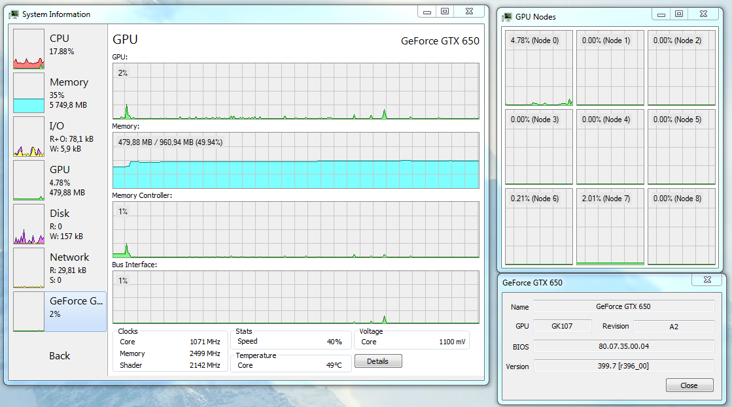Viewport: 732px width, 407px height.
Task: Close the System Information window
Action: (470, 12)
